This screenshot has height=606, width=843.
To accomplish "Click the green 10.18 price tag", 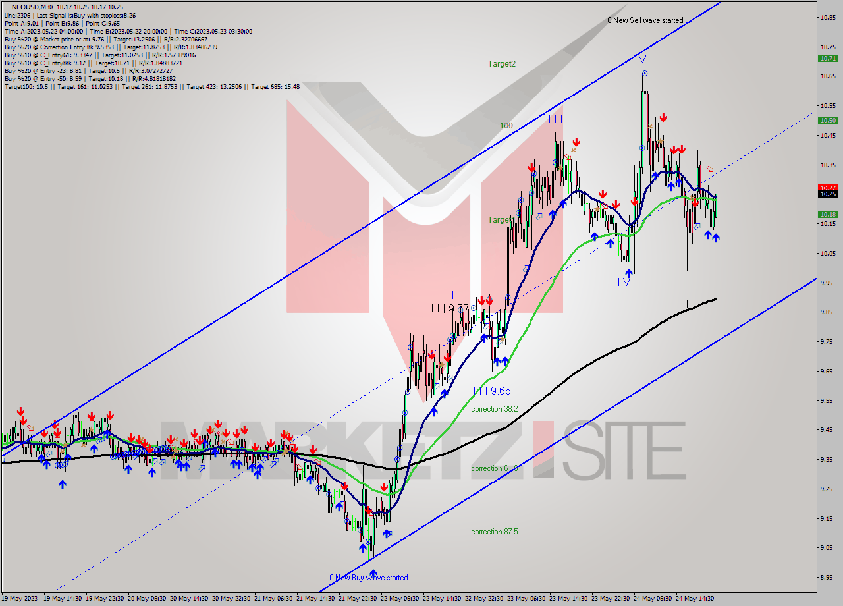I will [x=828, y=214].
